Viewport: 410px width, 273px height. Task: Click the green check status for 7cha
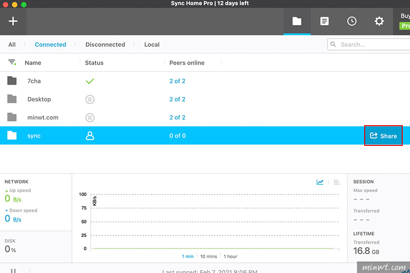[90, 81]
